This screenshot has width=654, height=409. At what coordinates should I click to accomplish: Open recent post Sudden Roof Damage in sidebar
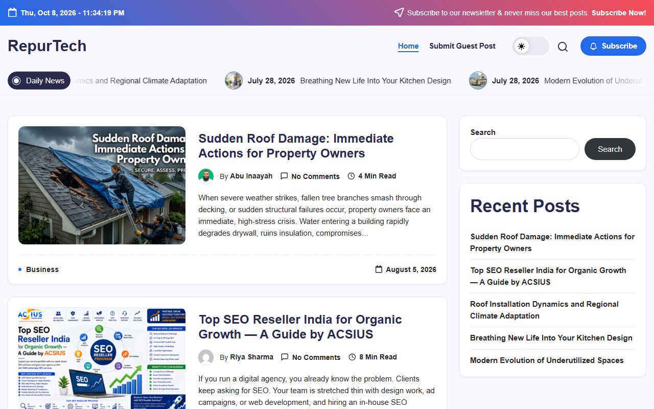tap(552, 242)
